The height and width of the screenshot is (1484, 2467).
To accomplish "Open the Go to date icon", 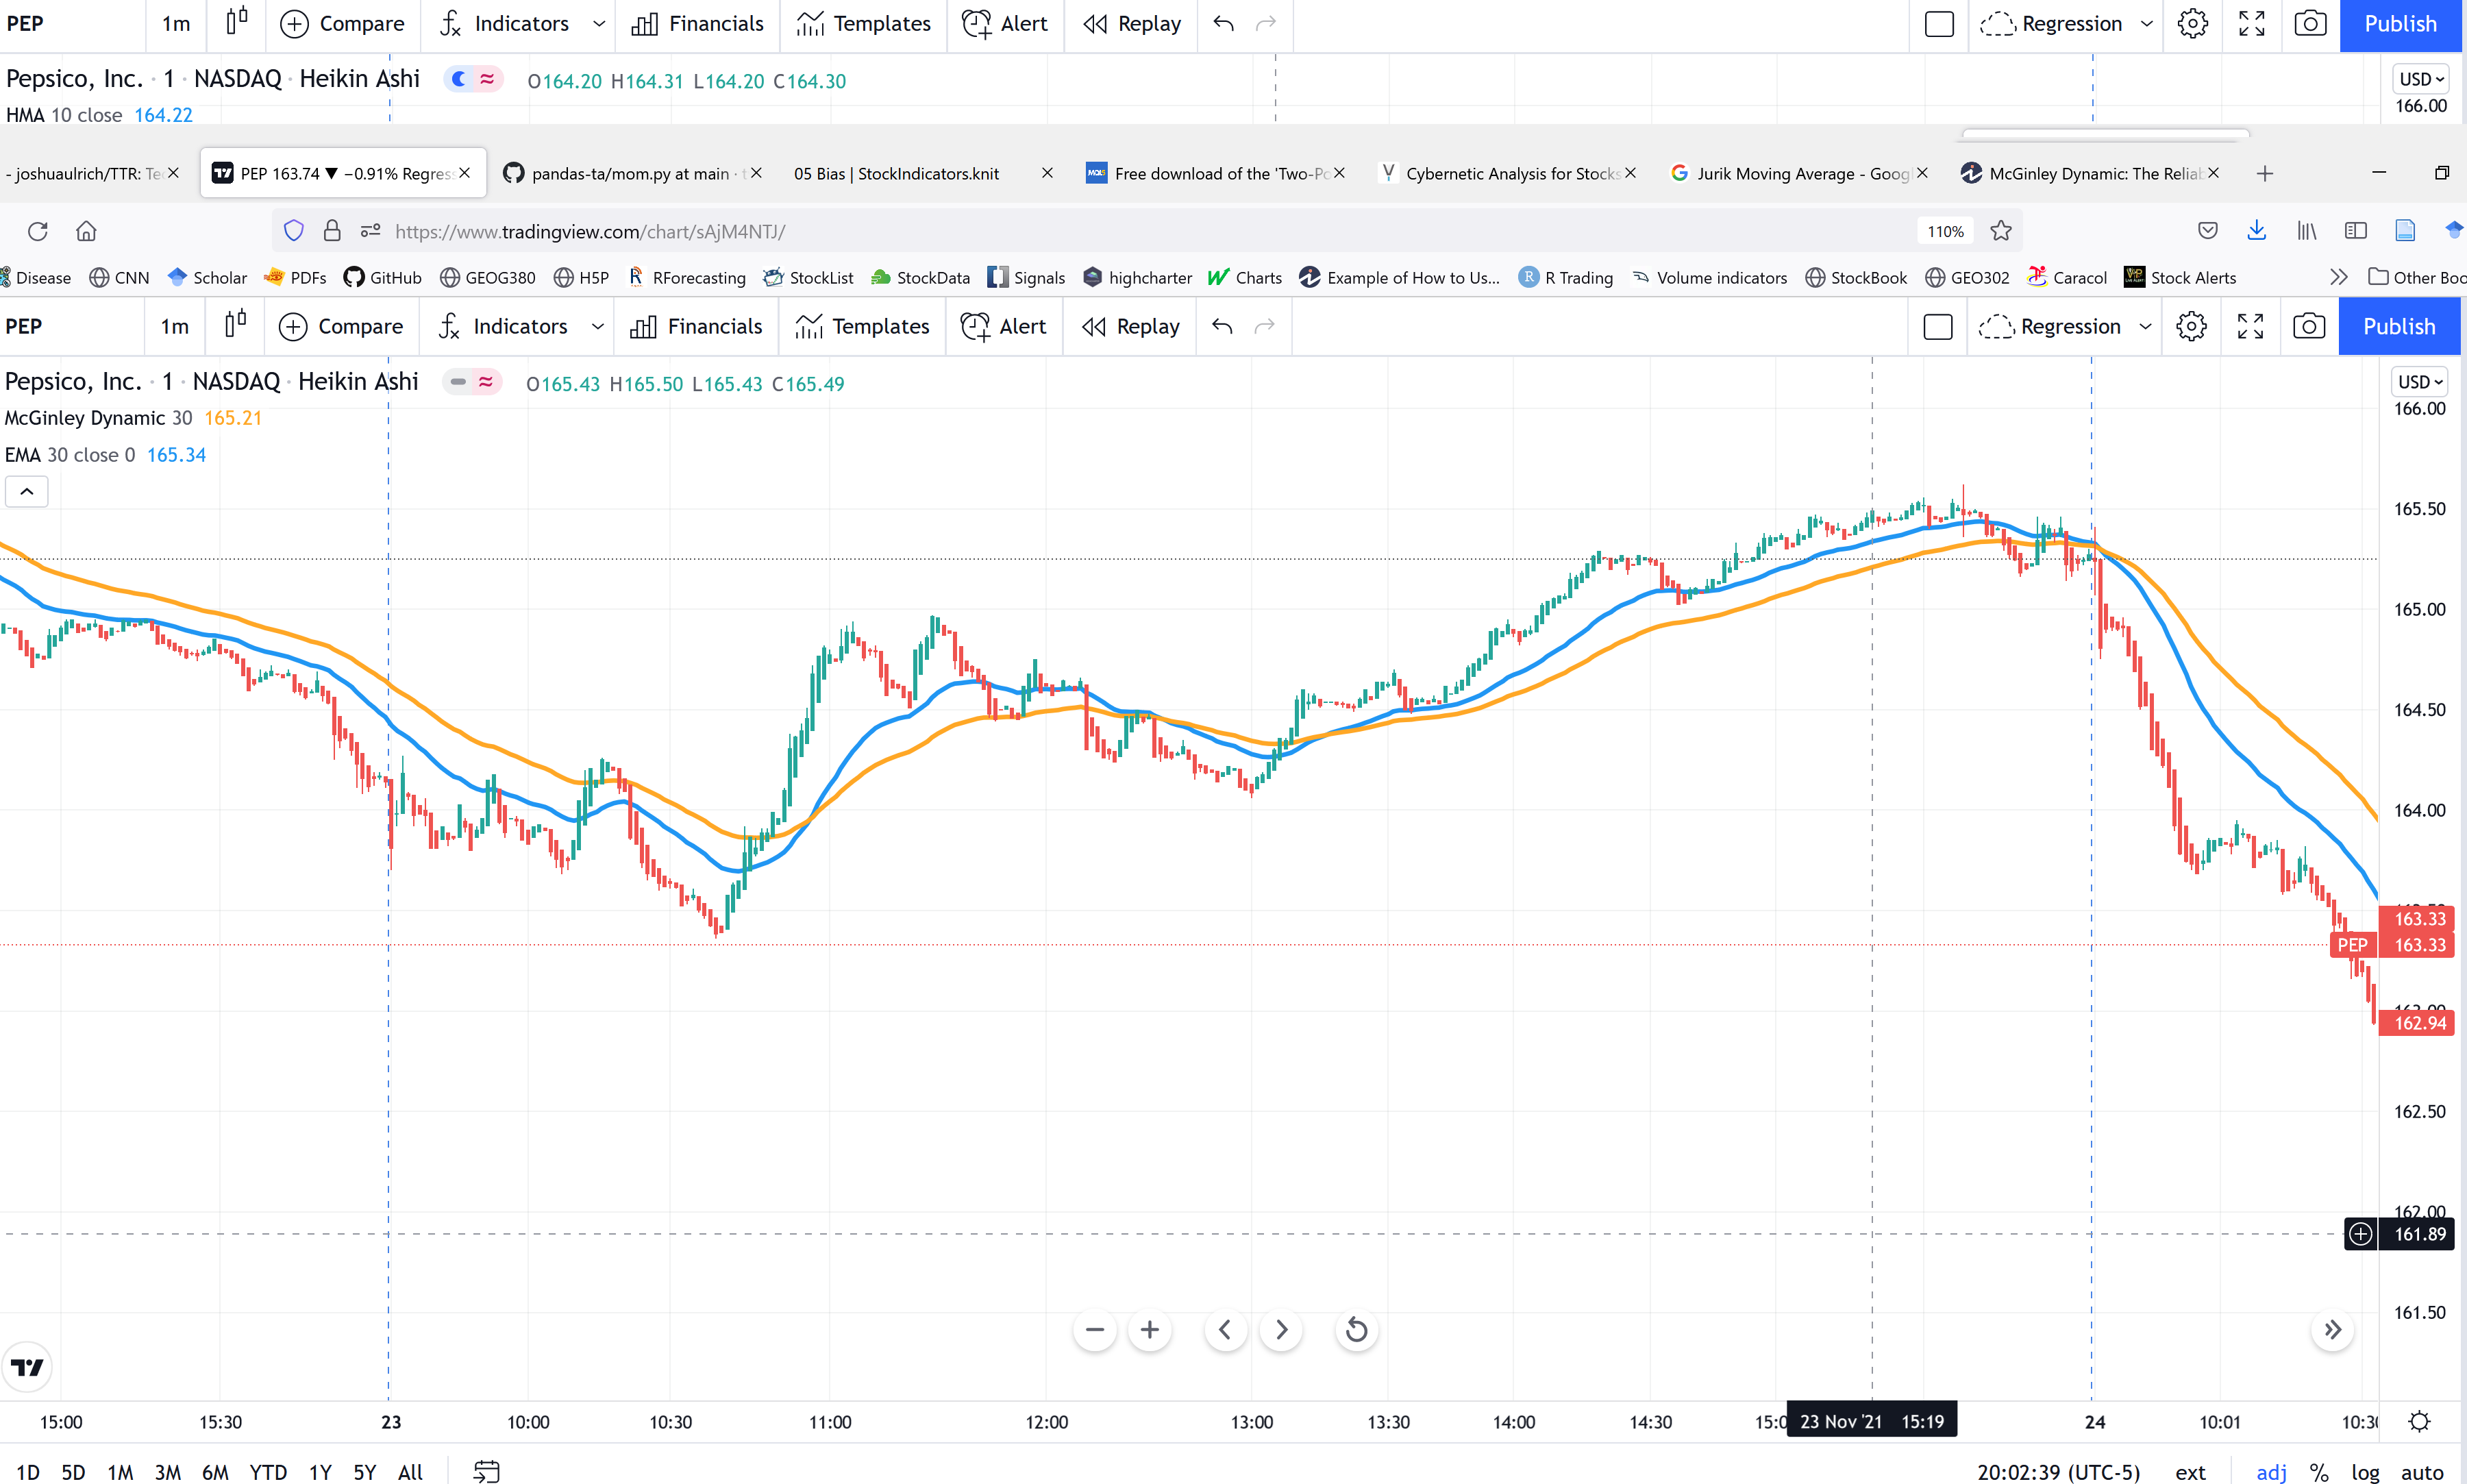I will [486, 1472].
